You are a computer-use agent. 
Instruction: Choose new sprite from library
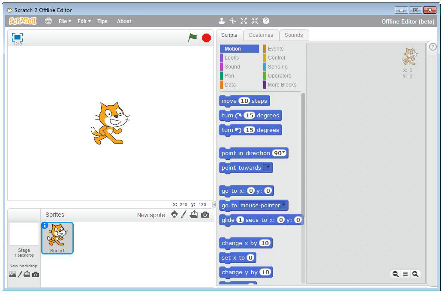(x=174, y=215)
